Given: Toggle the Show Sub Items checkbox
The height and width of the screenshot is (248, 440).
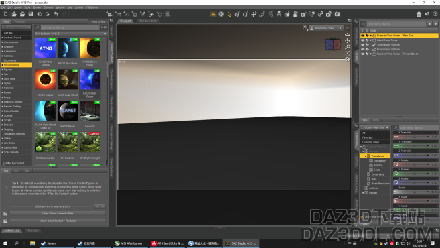Looking at the screenshot, I should tap(362, 216).
